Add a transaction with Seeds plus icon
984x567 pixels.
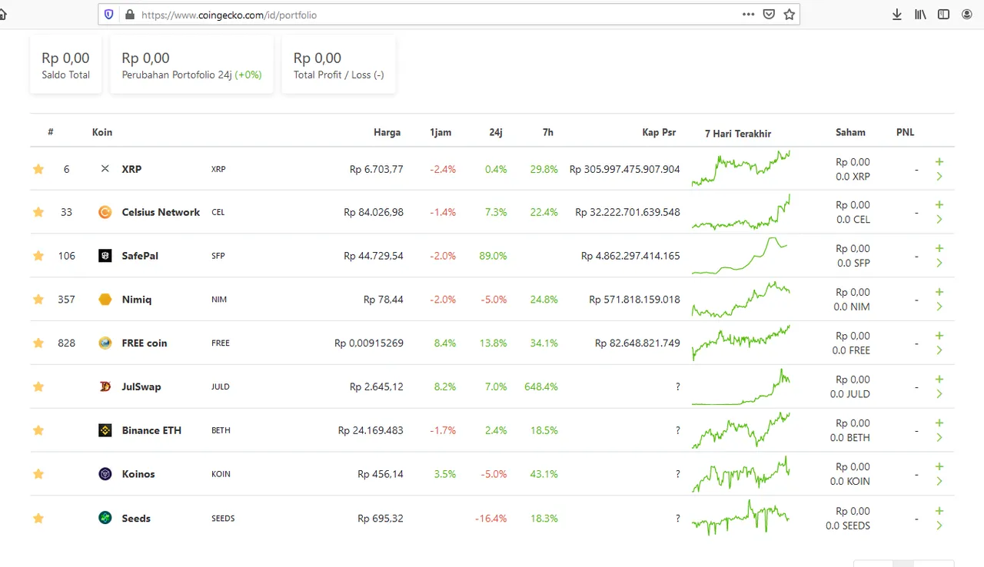click(939, 511)
